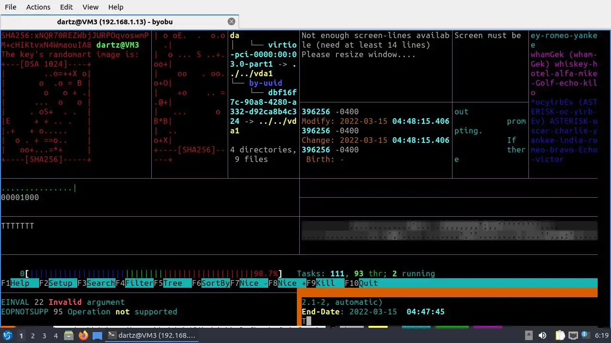Open the Edit menu
Viewport: 611px width, 343px height.
coord(66,7)
